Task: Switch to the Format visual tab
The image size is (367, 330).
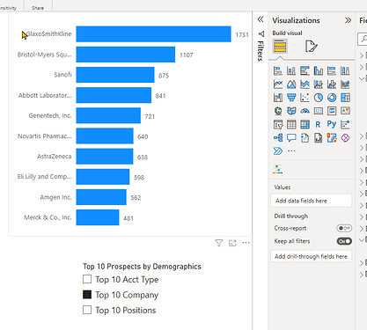Action: click(x=311, y=46)
